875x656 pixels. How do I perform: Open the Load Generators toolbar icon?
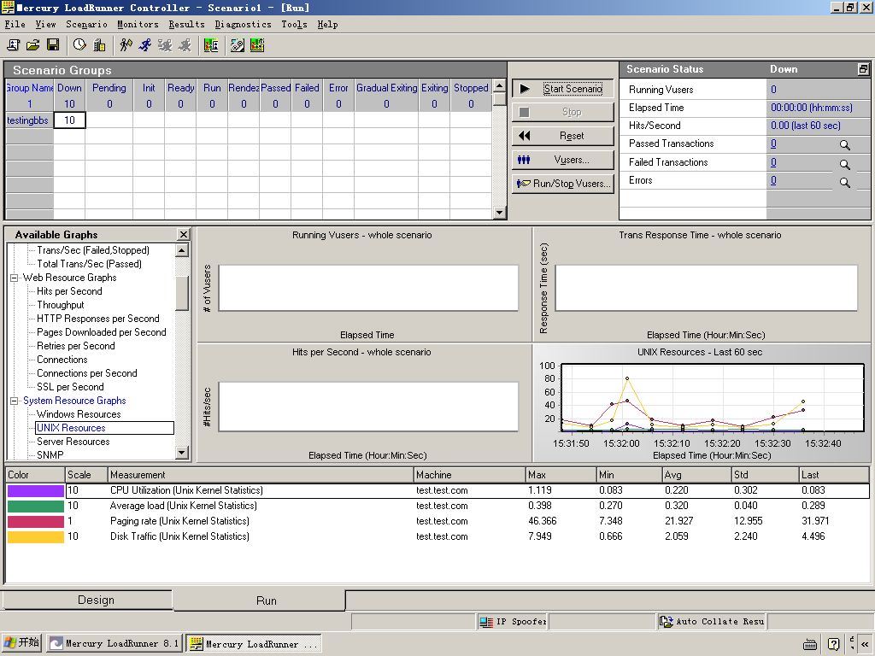99,45
